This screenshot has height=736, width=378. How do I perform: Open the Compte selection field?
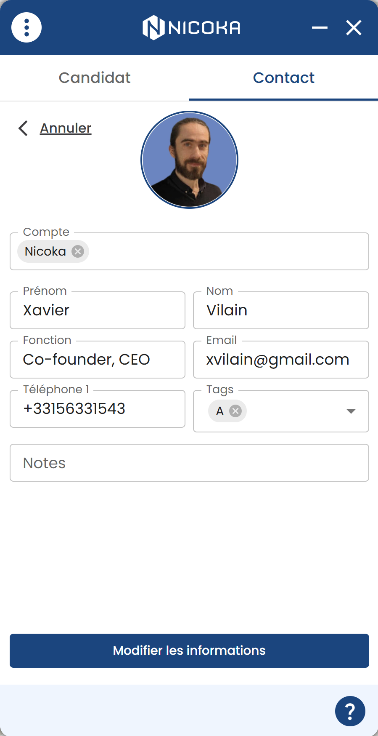coord(189,251)
